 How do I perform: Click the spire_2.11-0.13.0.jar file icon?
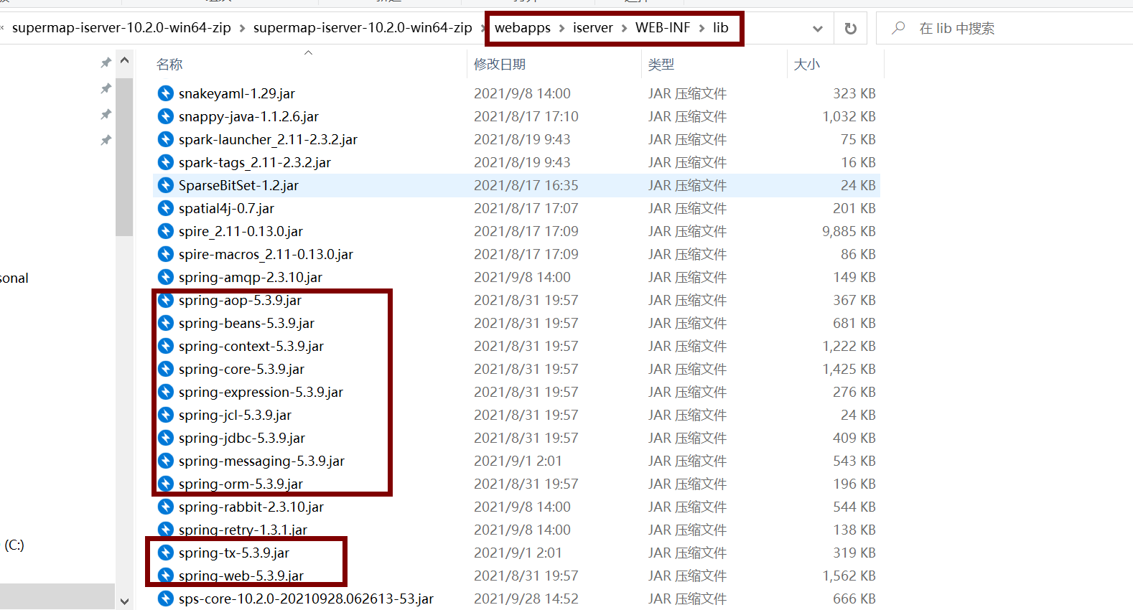click(x=166, y=231)
